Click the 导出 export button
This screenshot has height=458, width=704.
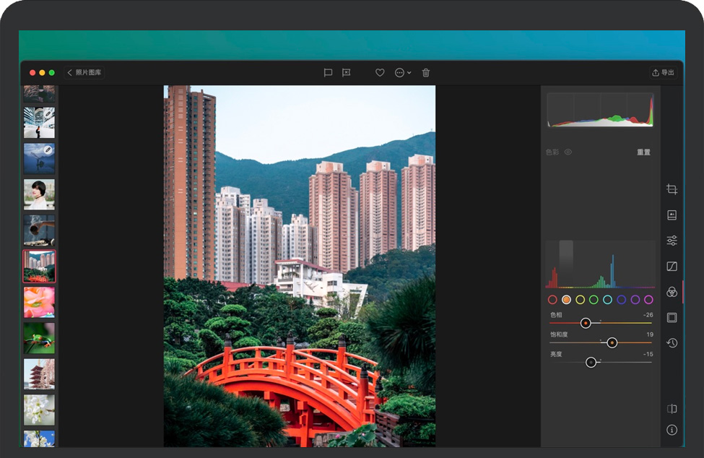pyautogui.click(x=663, y=73)
